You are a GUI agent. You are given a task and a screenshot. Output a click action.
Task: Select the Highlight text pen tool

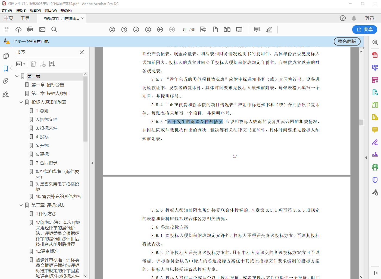point(269,30)
